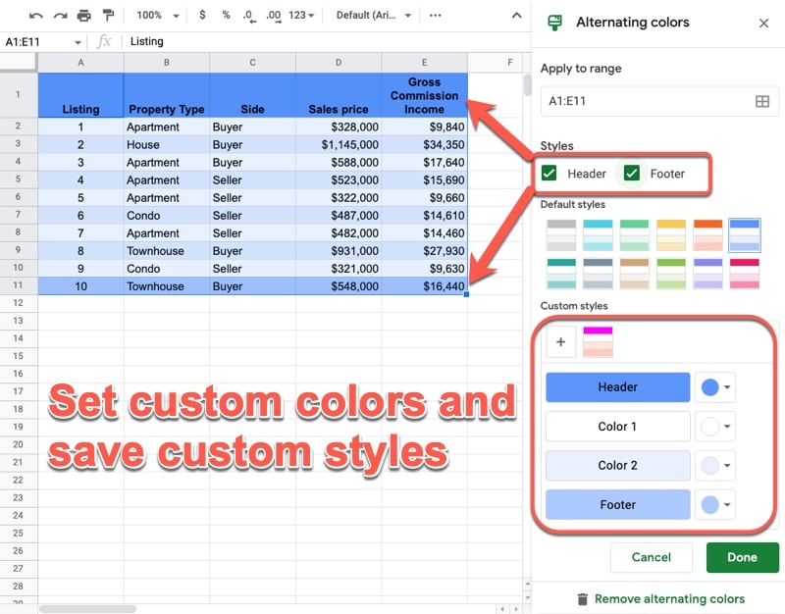Open the zoom 100% dropdown
The height and width of the screenshot is (614, 785).
(x=157, y=15)
